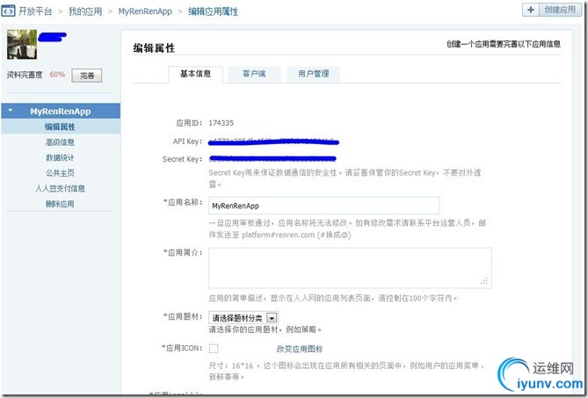Open 人人豆支付信息 in the sidebar

(60, 188)
